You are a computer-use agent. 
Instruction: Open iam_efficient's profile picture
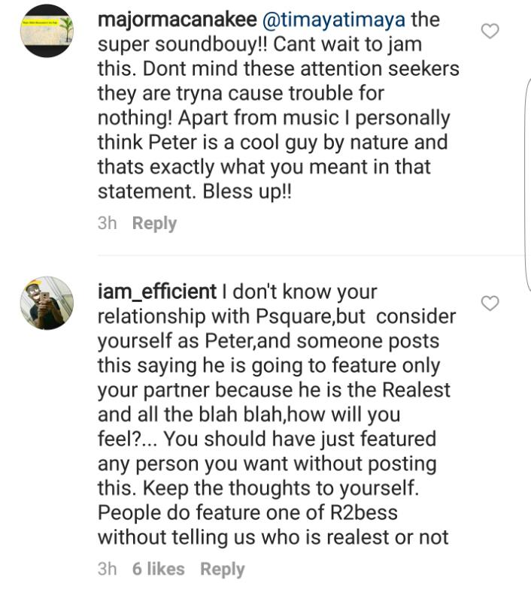pyautogui.click(x=47, y=303)
